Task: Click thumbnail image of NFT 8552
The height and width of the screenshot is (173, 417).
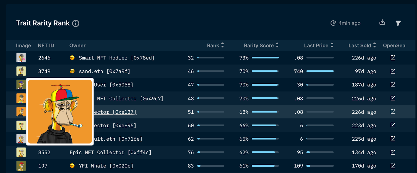Action: [x=21, y=152]
